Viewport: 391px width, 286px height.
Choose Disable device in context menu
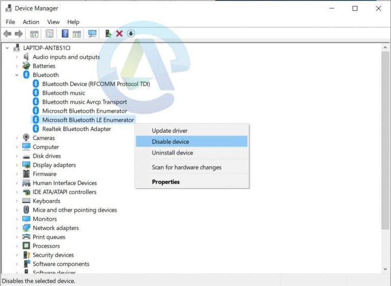click(192, 141)
